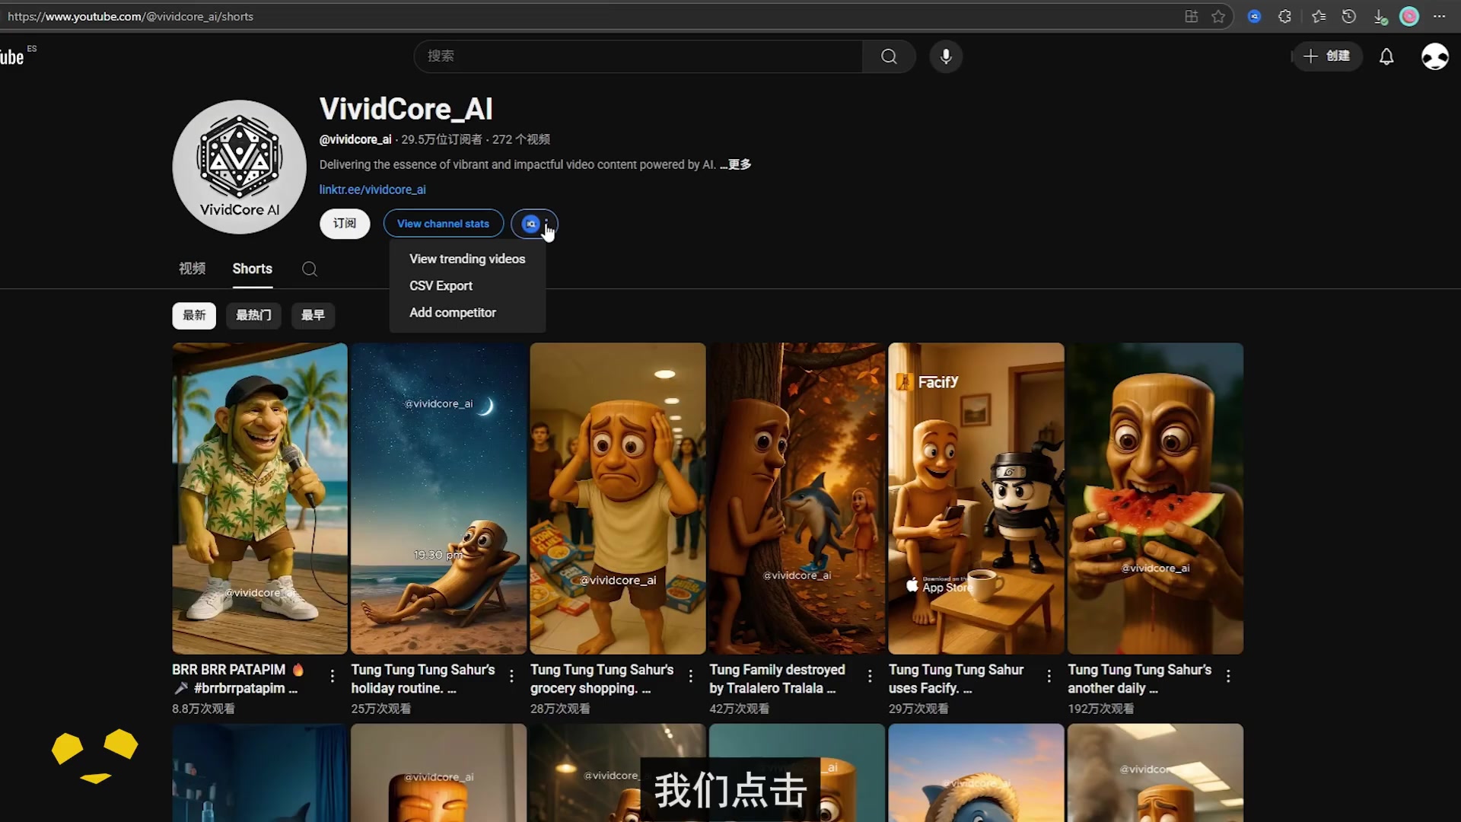Click the VividCore AI channel logo

(x=240, y=167)
